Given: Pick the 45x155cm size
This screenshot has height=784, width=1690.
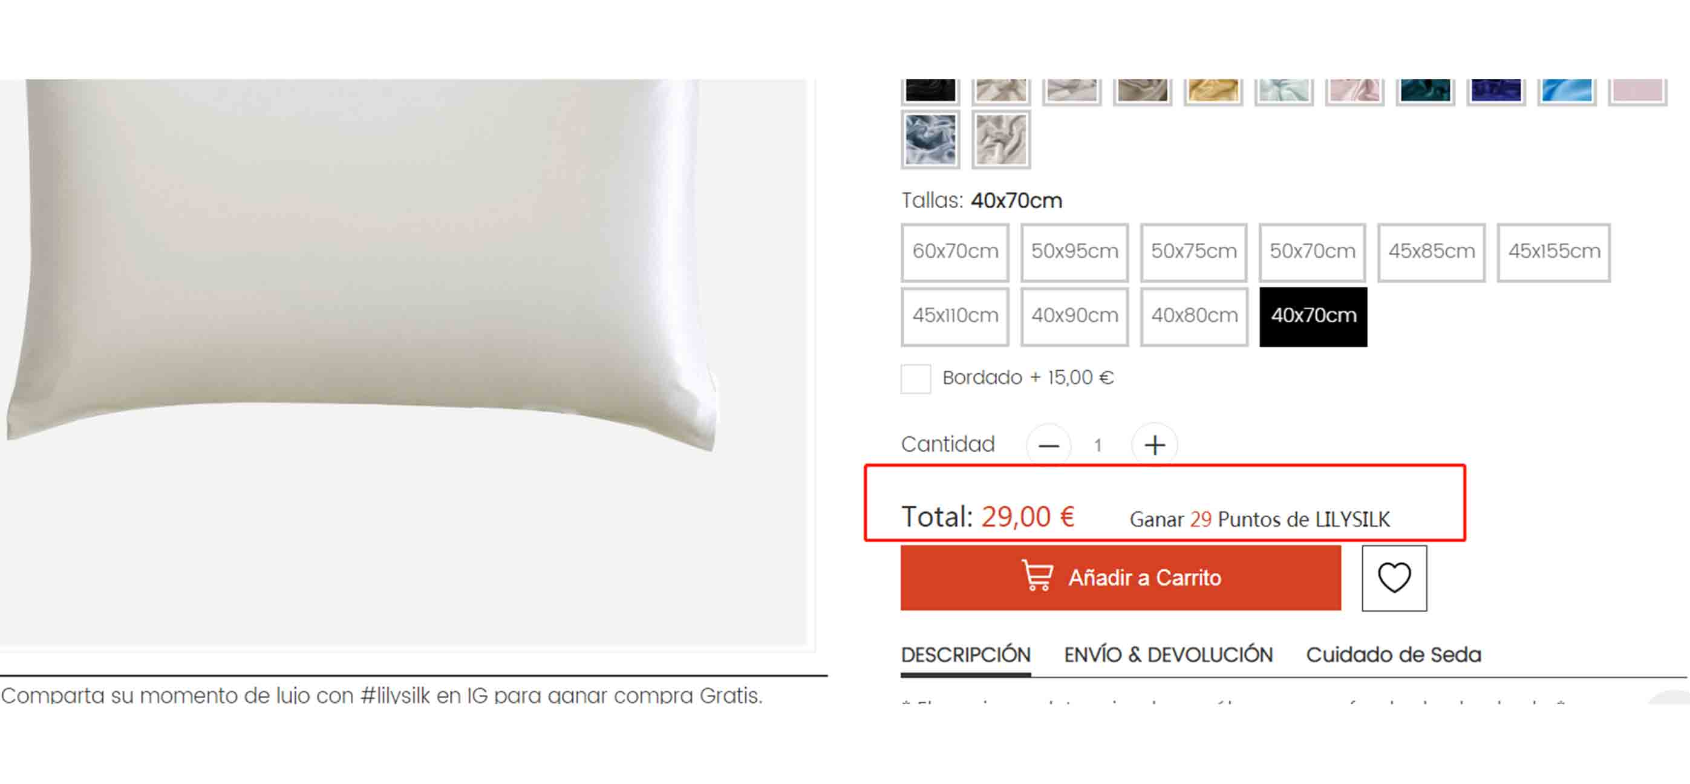Looking at the screenshot, I should coord(1553,252).
